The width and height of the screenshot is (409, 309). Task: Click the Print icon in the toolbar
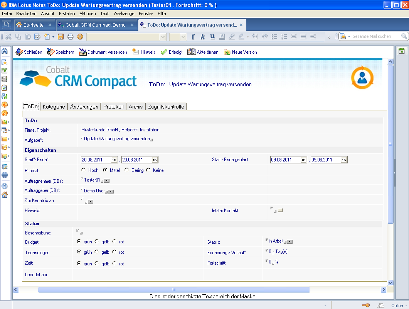click(x=71, y=37)
